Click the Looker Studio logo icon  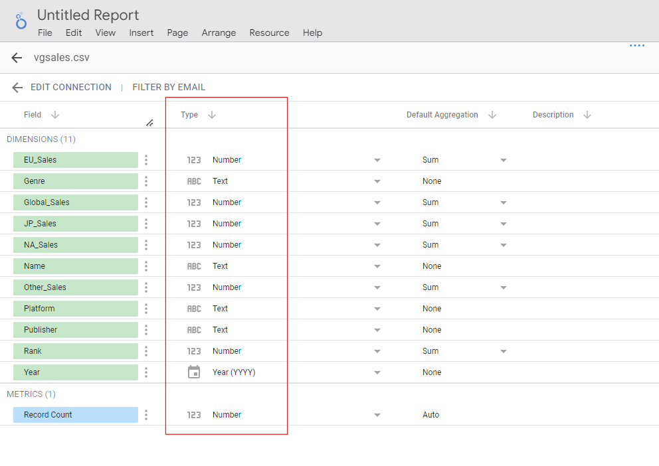(21, 21)
